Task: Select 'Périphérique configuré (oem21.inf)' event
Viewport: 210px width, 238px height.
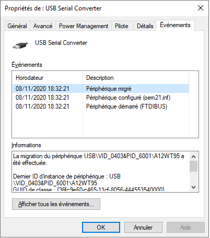Action: point(101,98)
